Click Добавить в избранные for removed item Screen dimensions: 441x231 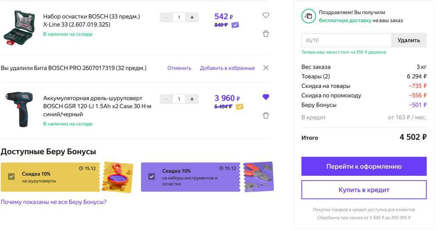click(x=227, y=68)
